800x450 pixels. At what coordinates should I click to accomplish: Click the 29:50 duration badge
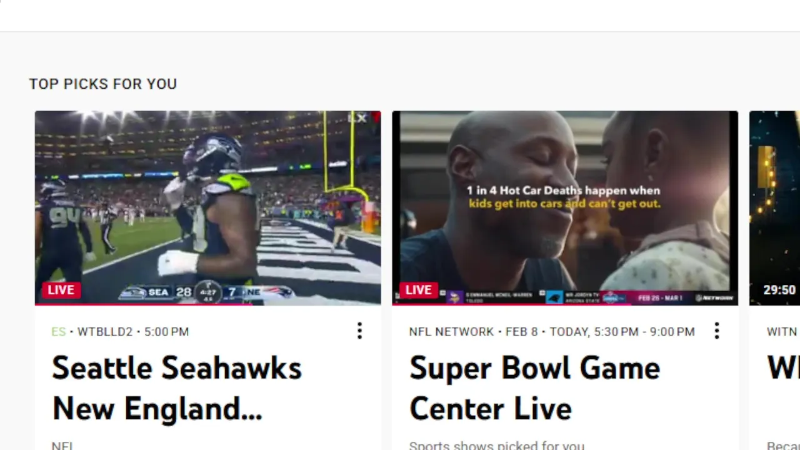pos(779,290)
